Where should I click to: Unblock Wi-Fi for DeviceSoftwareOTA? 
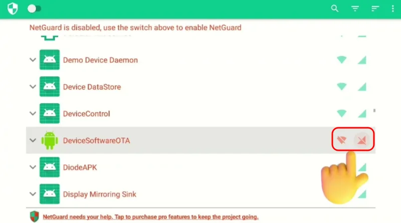(342, 140)
